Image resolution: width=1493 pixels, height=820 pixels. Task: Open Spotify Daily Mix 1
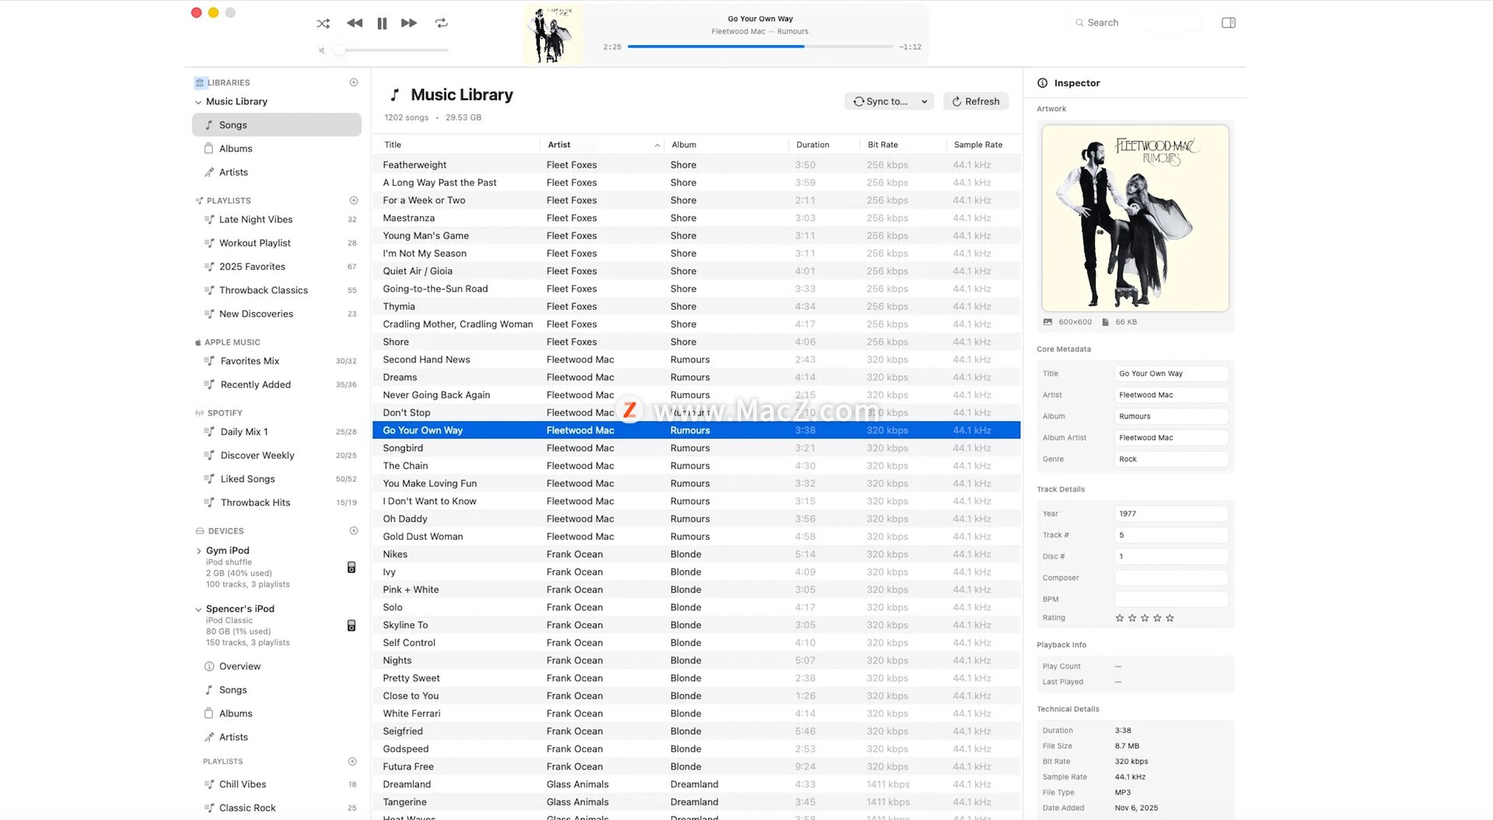(x=277, y=432)
